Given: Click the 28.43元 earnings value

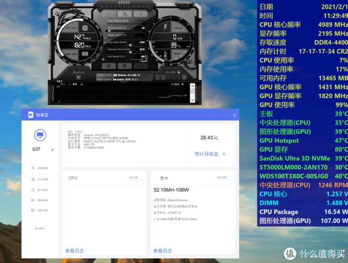Looking at the screenshot, I should (209, 138).
